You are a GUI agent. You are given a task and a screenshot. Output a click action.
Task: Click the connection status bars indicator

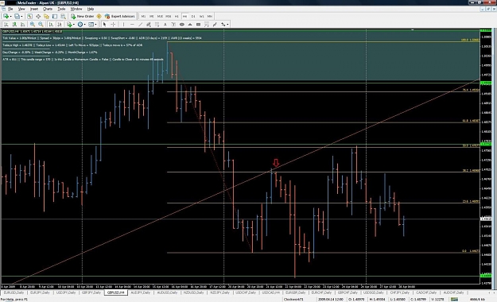coord(454,299)
